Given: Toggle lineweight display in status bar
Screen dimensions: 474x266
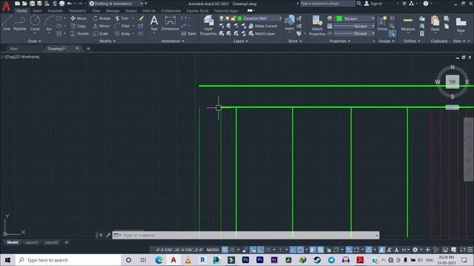Looking at the screenshot, I should coord(313,250).
